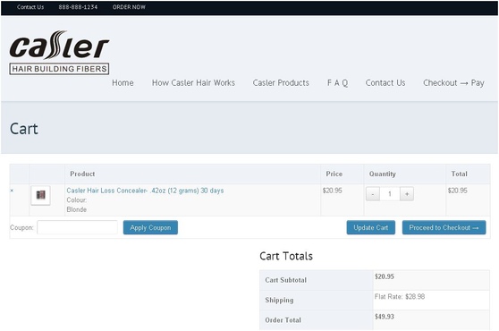The image size is (499, 331).
Task: Open Checkout → Pay menu item
Action: [x=453, y=83]
